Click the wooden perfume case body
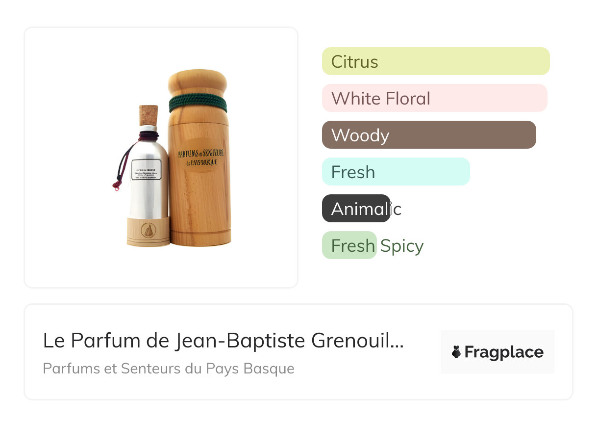 pos(199,206)
